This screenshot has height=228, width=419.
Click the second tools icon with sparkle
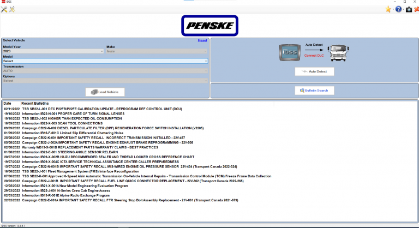[12, 9]
